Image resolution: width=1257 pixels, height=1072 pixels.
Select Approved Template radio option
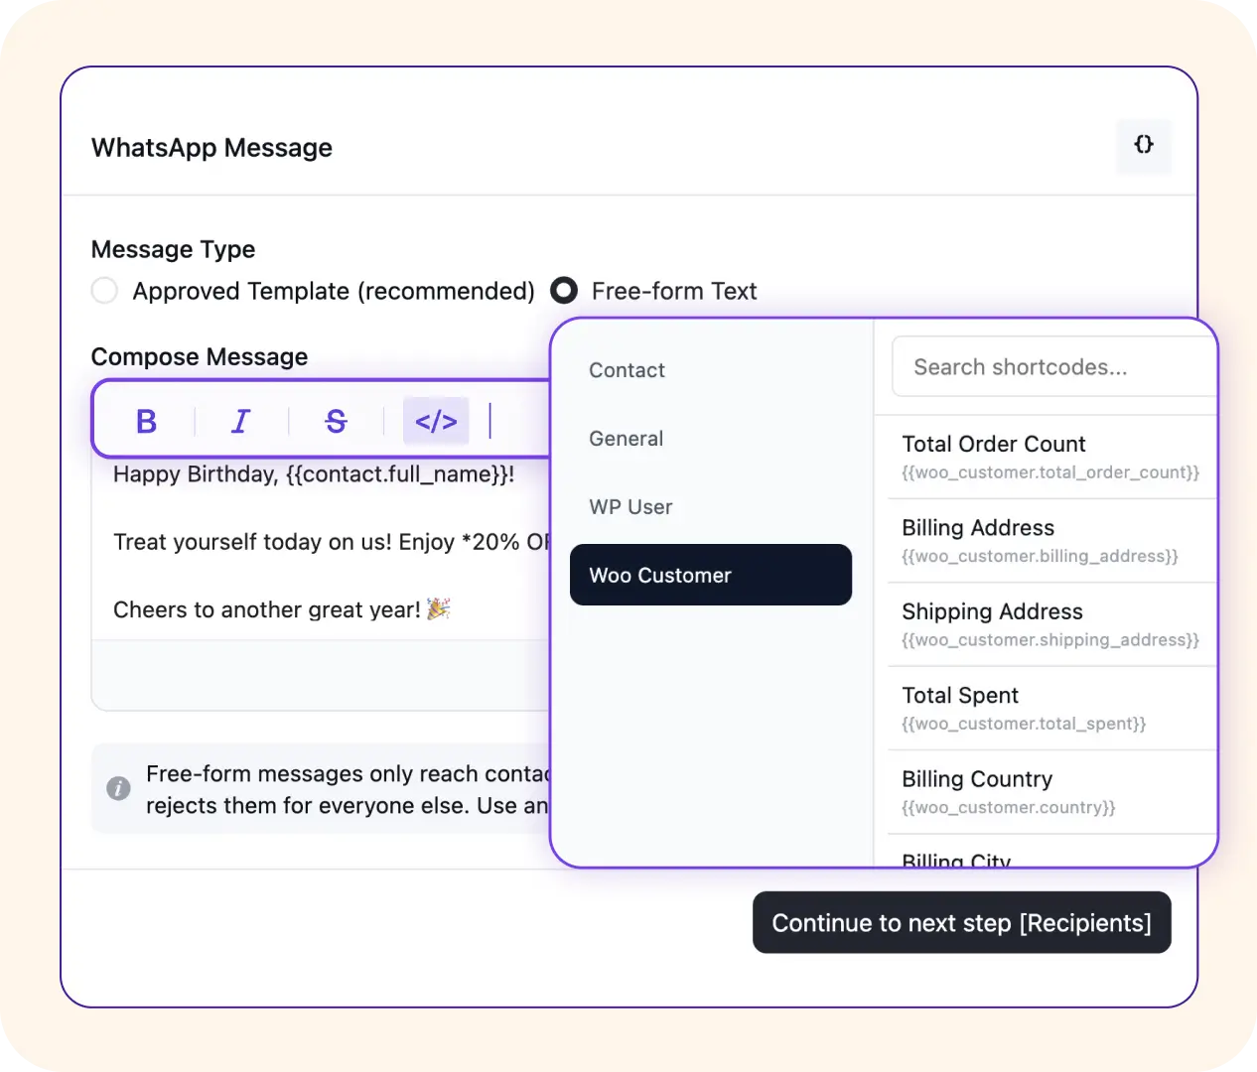104,291
